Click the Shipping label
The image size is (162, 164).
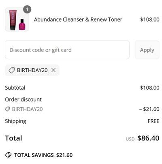pos(15,121)
